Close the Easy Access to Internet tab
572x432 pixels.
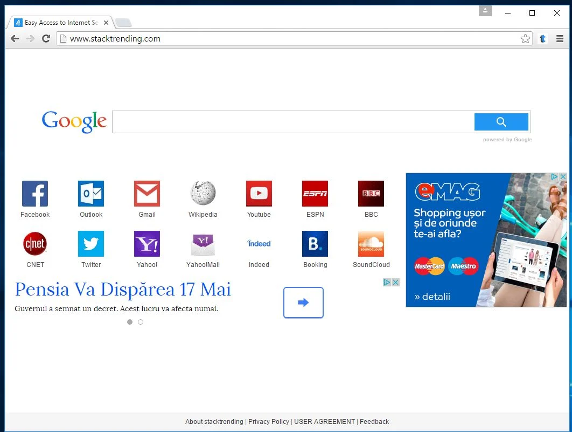tap(106, 23)
